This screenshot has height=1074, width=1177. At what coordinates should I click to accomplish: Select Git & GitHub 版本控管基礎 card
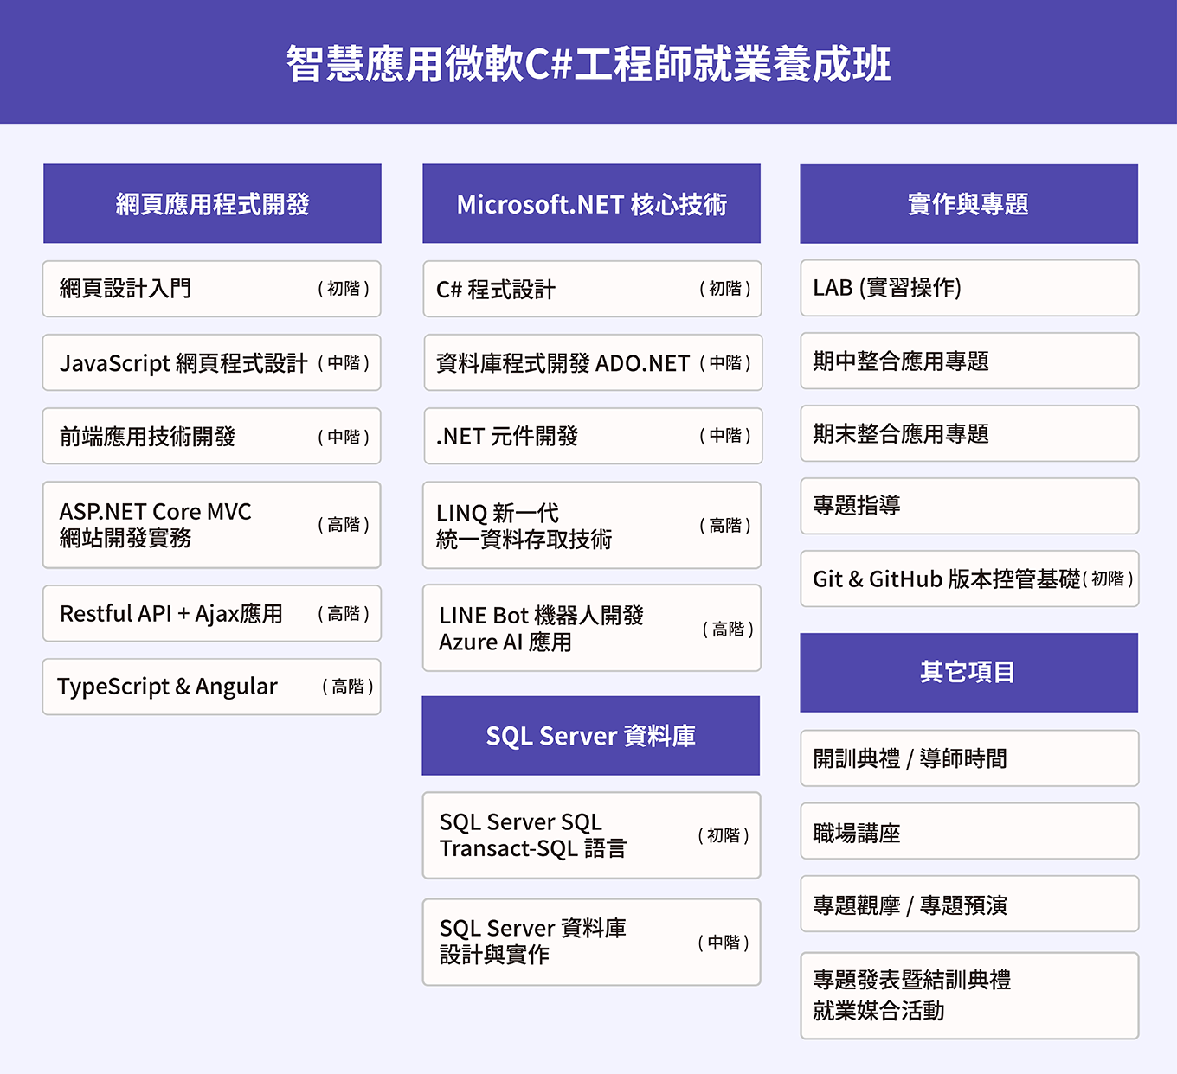tap(969, 579)
